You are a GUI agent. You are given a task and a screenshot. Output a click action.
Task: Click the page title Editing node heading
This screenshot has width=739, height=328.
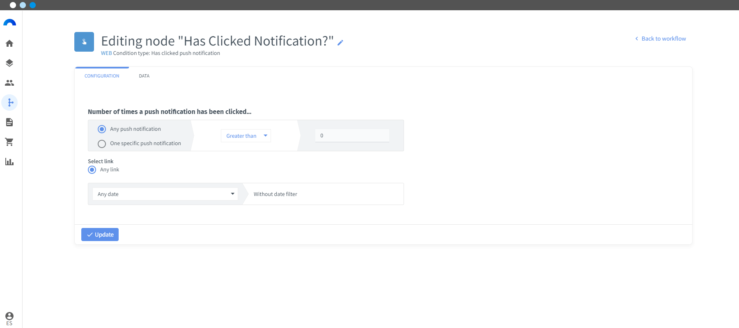click(x=217, y=41)
